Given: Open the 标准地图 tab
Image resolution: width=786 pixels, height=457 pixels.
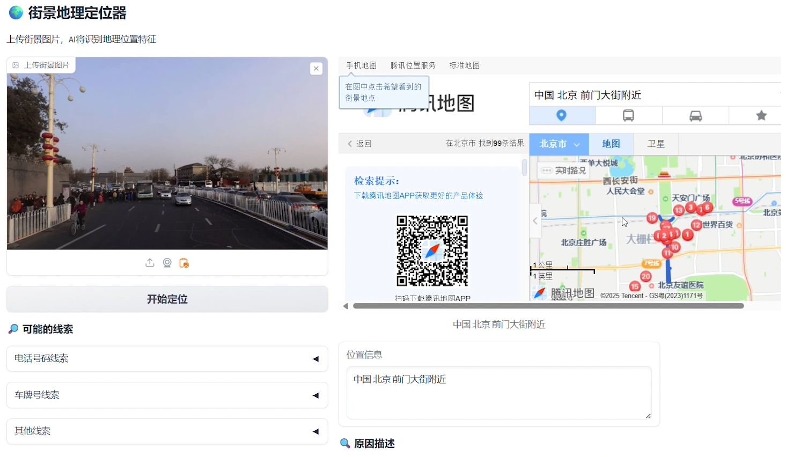Looking at the screenshot, I should coord(464,65).
